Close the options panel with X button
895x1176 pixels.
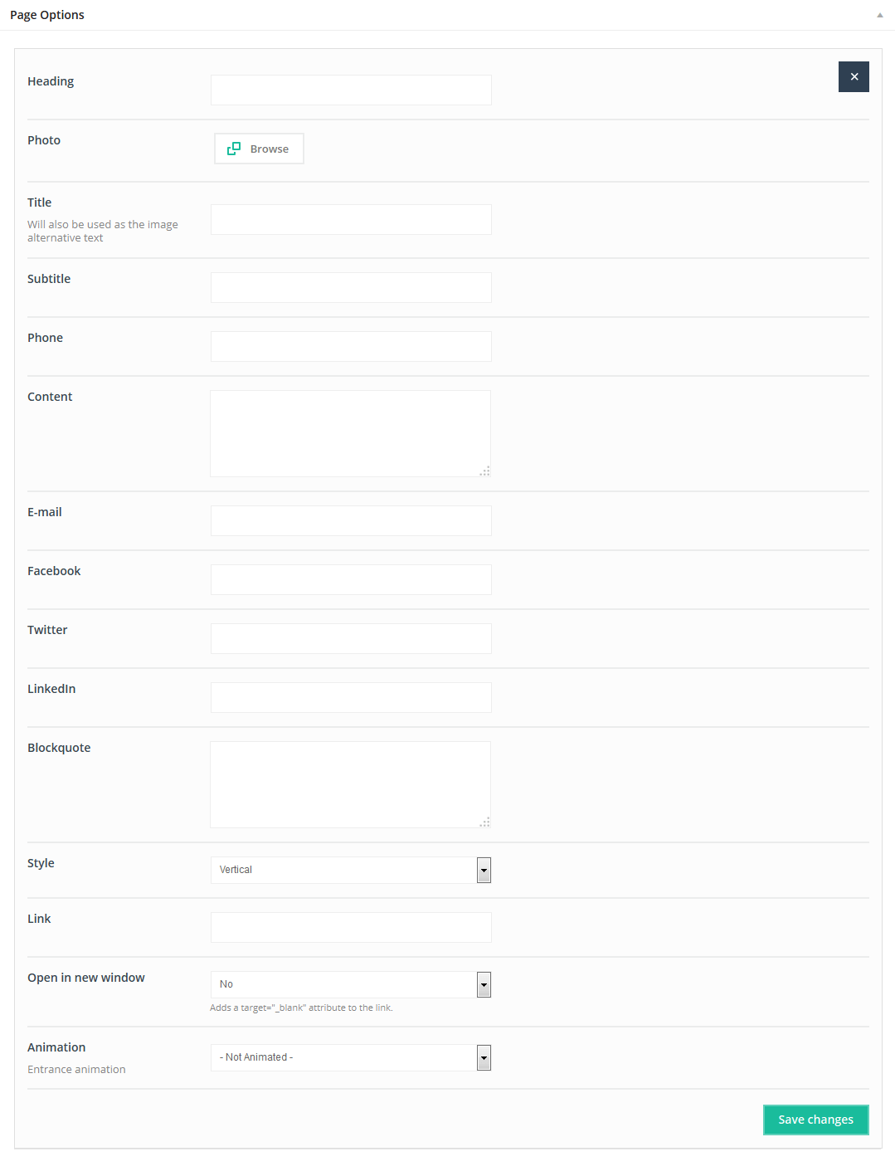tap(854, 76)
